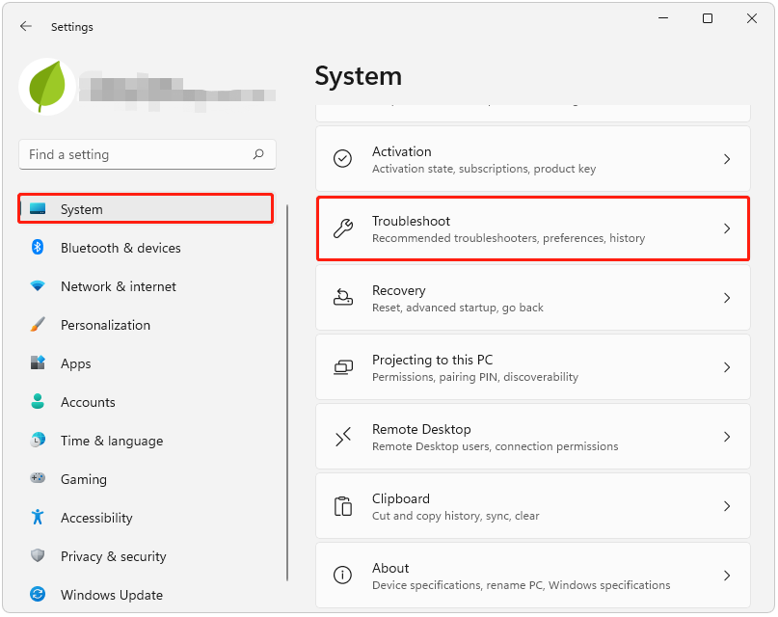Click the Find a setting search box
The height and width of the screenshot is (617, 778).
coord(148,155)
